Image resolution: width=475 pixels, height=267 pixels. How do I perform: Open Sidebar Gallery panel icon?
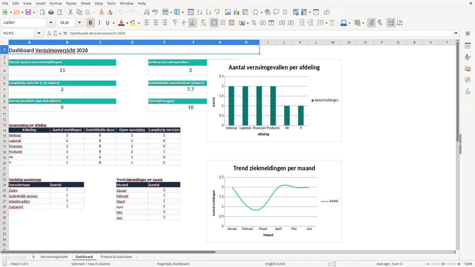467,69
